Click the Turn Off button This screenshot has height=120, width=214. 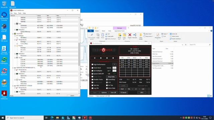click(x=113, y=93)
